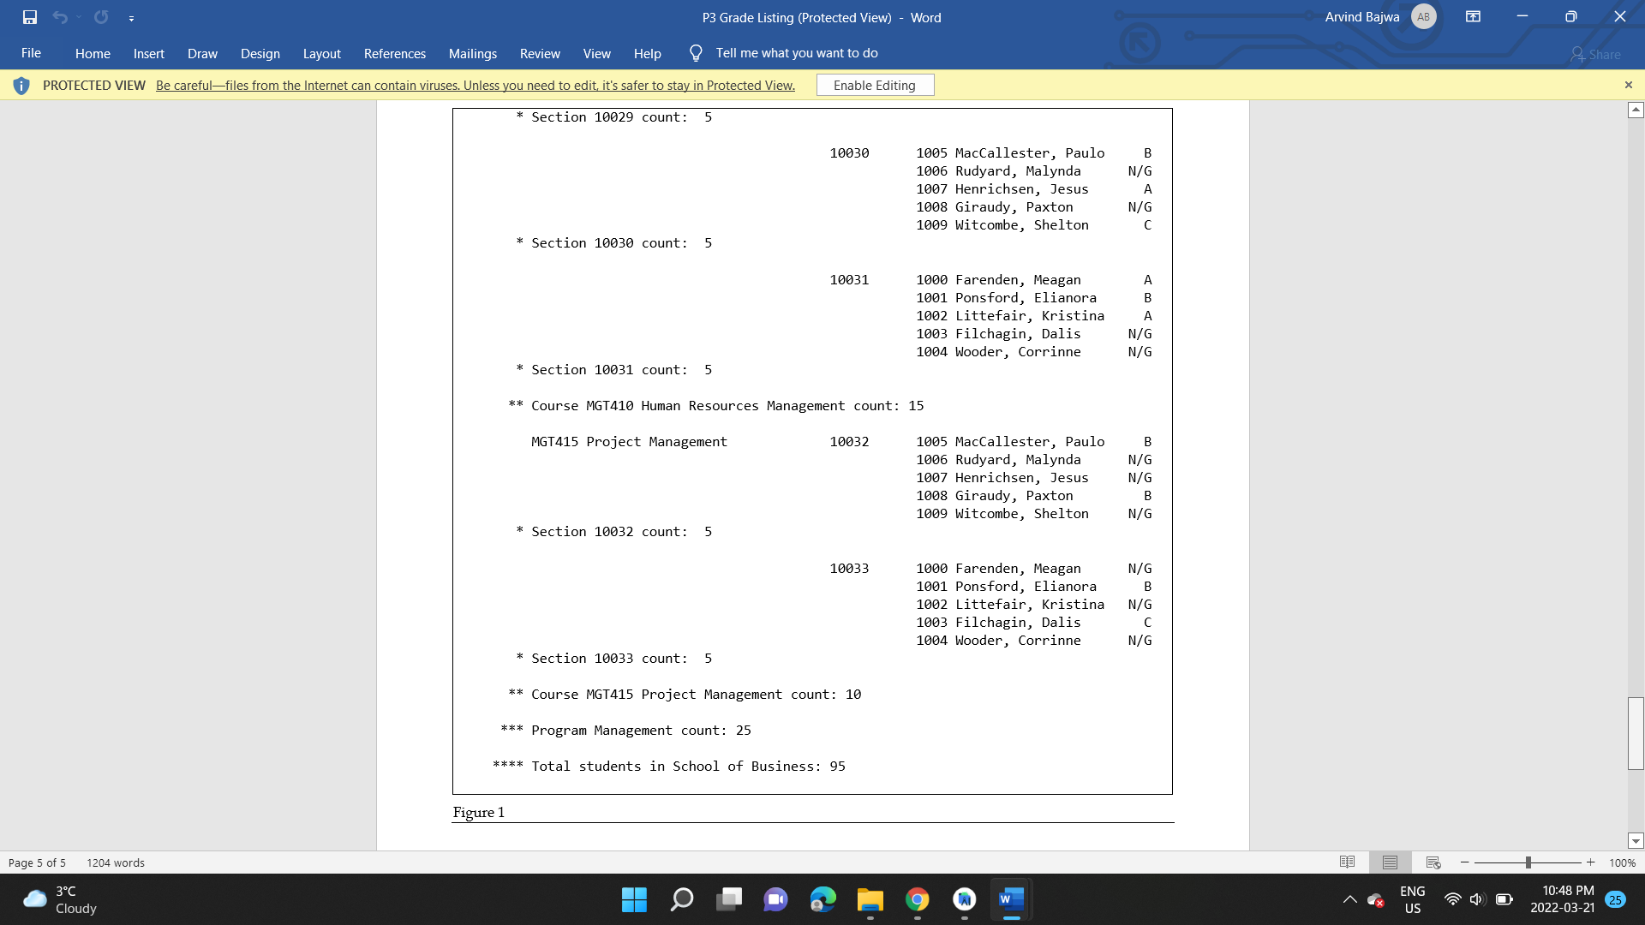The image size is (1645, 925).
Task: Open the Share pane
Action: pyautogui.click(x=1597, y=54)
